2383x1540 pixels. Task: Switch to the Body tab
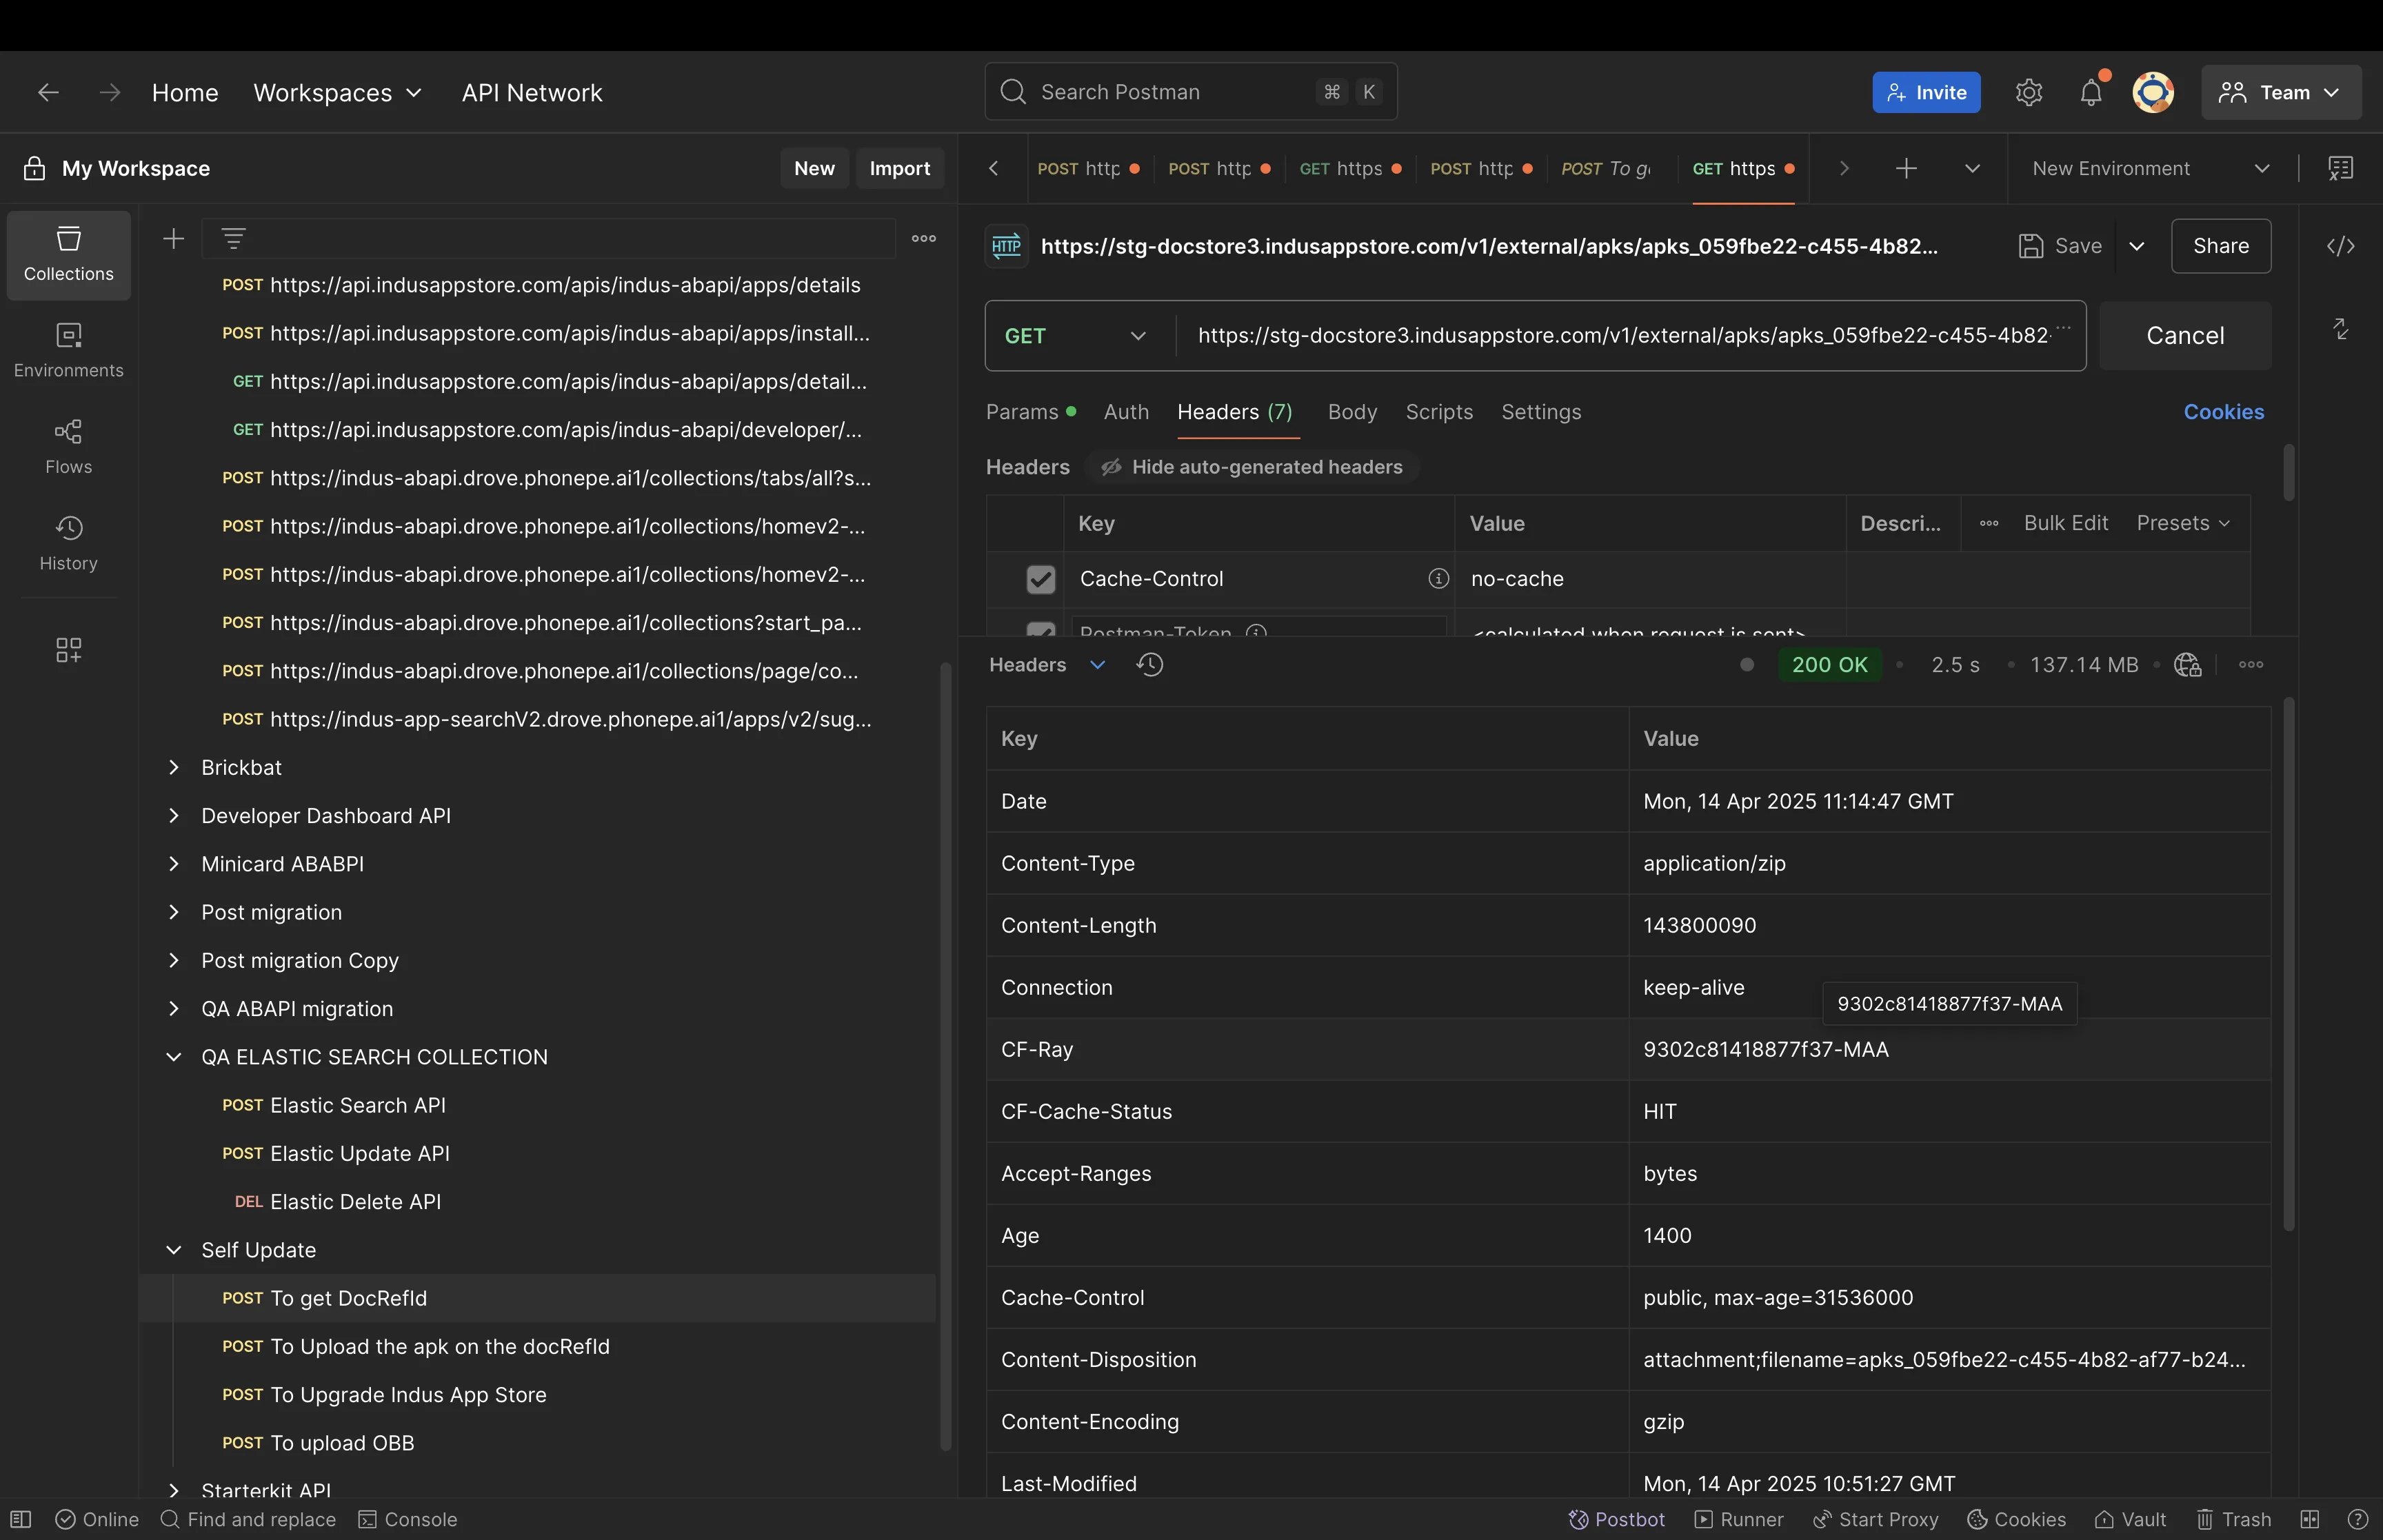pyautogui.click(x=1352, y=412)
